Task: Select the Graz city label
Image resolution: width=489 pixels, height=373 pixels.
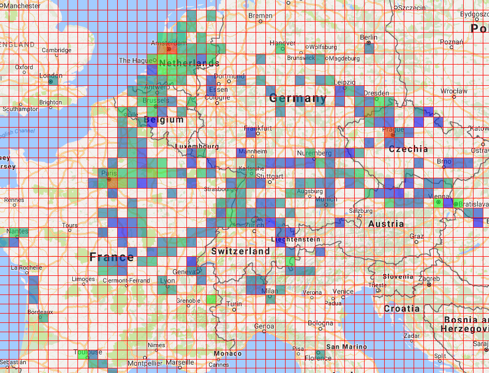Action: 417,236
